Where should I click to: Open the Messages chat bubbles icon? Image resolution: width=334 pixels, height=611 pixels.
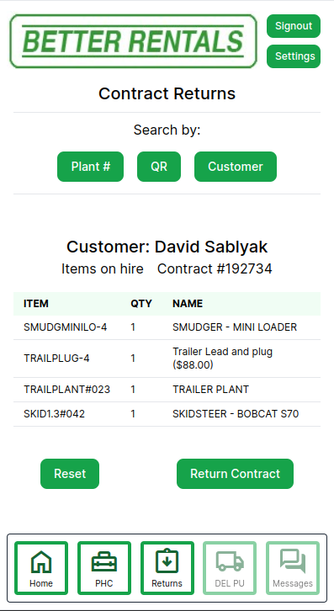(x=293, y=561)
